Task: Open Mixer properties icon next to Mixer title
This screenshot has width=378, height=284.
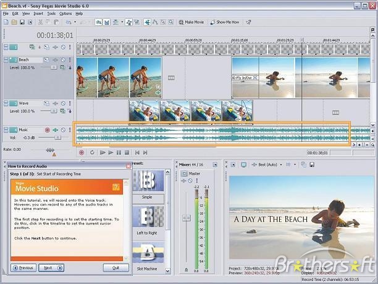Action: coord(215,165)
